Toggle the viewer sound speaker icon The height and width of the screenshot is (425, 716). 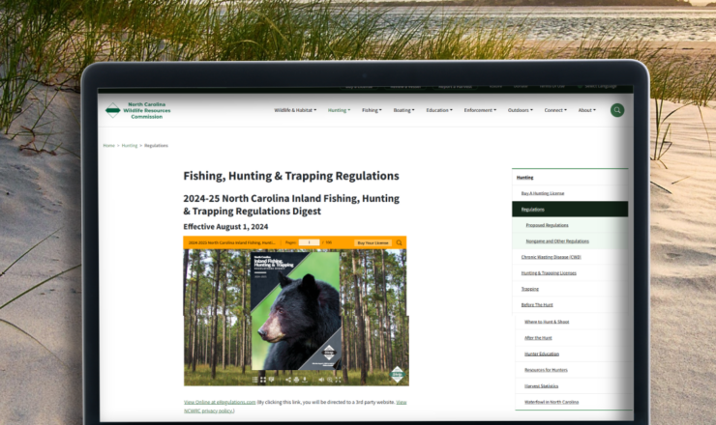click(x=321, y=380)
